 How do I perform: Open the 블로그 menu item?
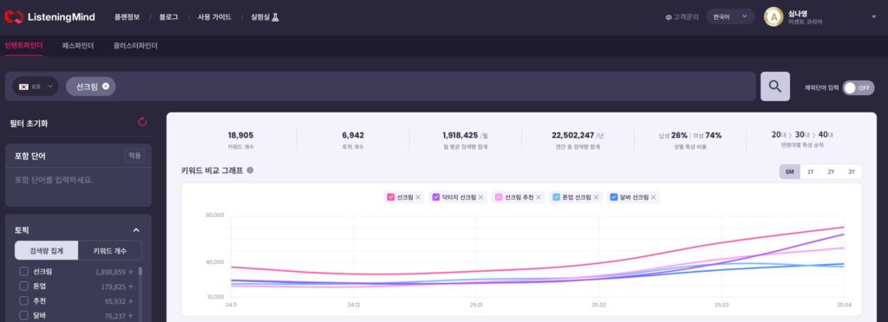tap(169, 17)
